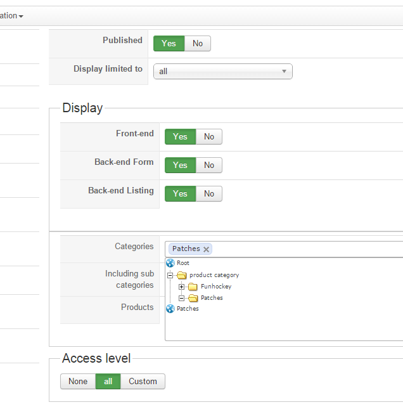403x414 pixels.
Task: Expand the Funhockey tree node
Action: (x=181, y=287)
